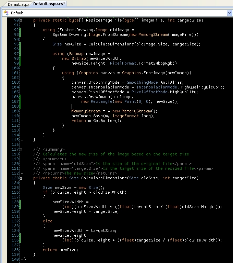Viewport: 233px width, 263px height.
Task: Click the param name="oldSize" comment line
Action: [112, 164]
